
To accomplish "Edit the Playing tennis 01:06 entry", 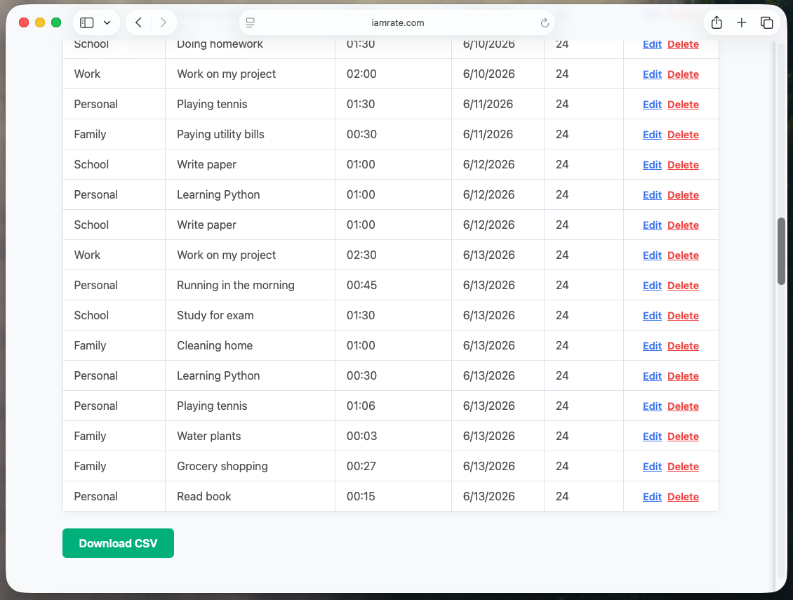I will pyautogui.click(x=652, y=407).
